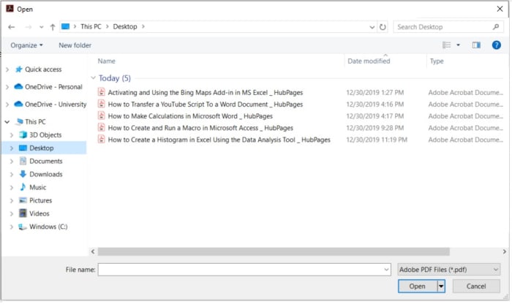
Task: Click PDF icon of Make Calculations file
Action: 102,115
